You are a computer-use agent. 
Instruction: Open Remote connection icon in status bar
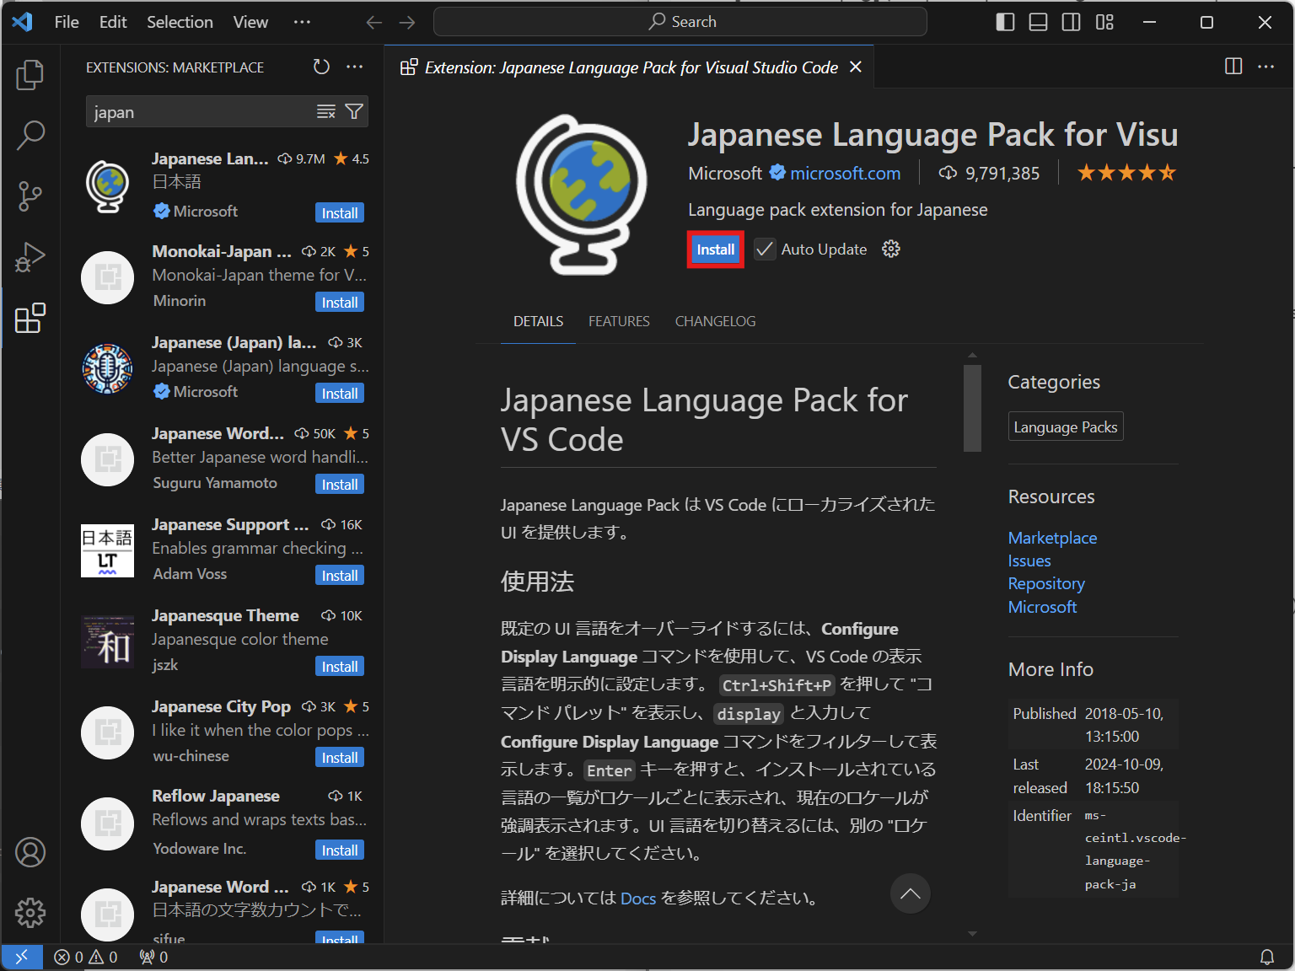(x=22, y=957)
